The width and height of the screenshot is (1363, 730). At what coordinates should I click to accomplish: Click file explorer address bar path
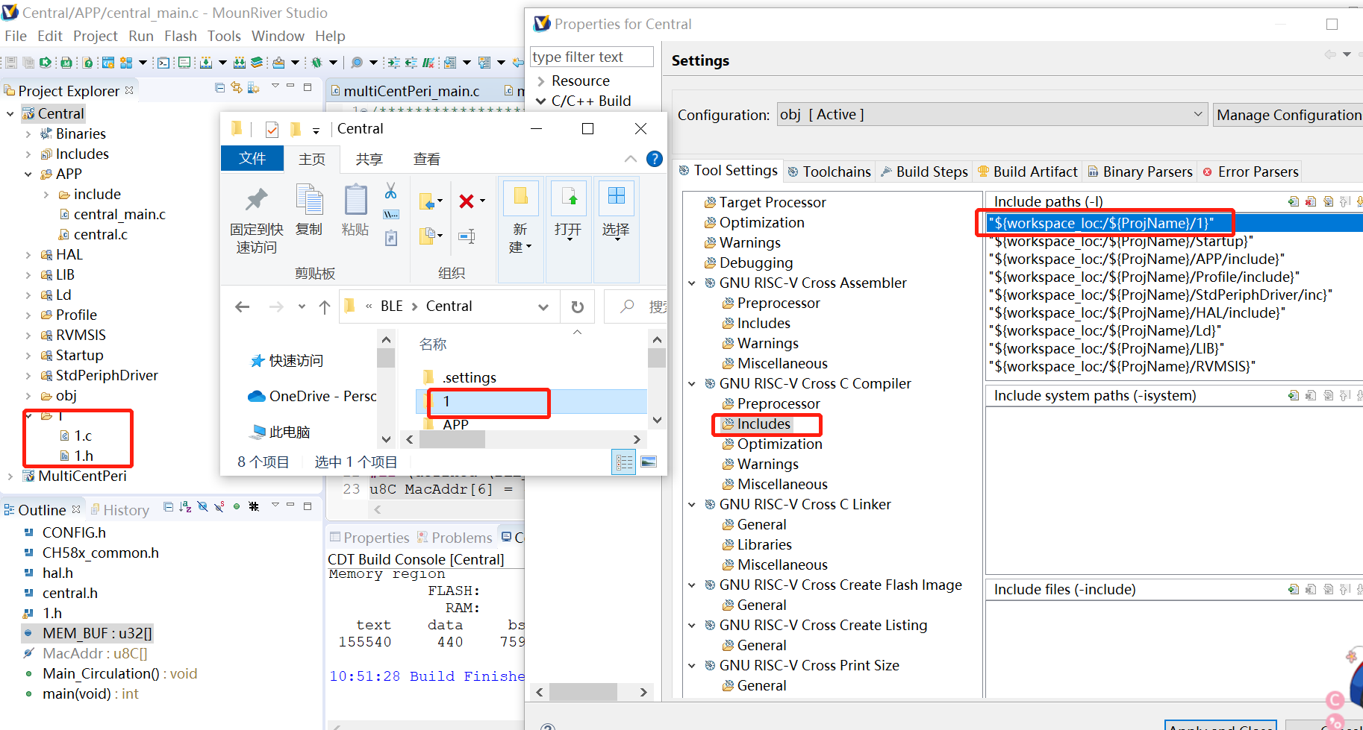click(x=448, y=306)
